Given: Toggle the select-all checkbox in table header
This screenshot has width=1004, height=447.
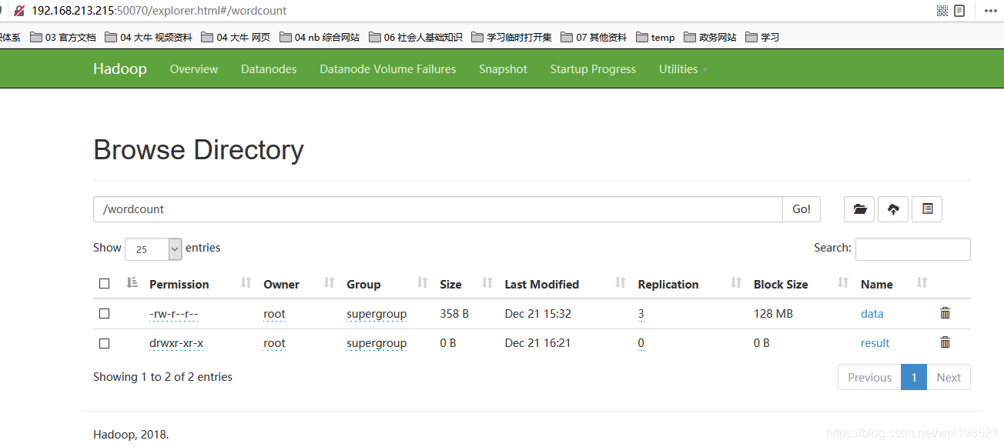Looking at the screenshot, I should [x=105, y=284].
